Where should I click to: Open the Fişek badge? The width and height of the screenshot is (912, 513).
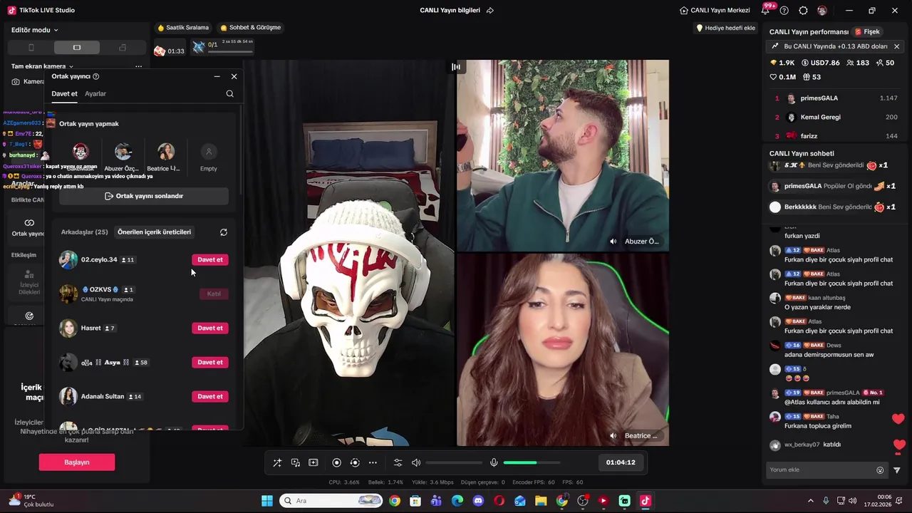(x=867, y=32)
